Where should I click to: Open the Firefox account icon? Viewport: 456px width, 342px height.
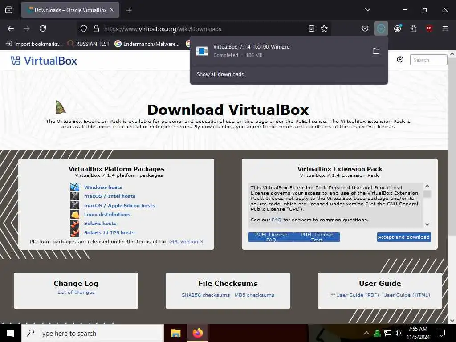398,28
